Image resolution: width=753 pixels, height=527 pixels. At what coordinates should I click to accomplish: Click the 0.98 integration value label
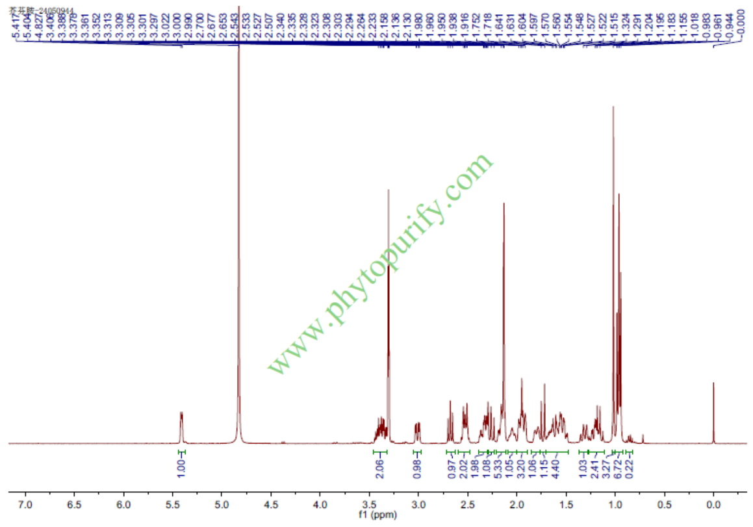click(418, 469)
